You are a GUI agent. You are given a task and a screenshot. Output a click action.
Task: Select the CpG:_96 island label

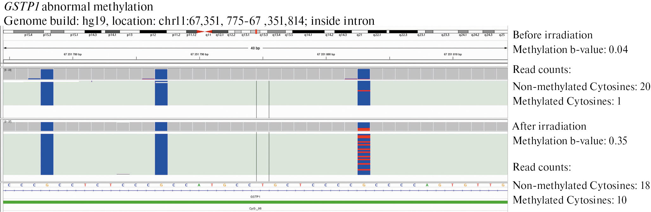[x=255, y=209]
